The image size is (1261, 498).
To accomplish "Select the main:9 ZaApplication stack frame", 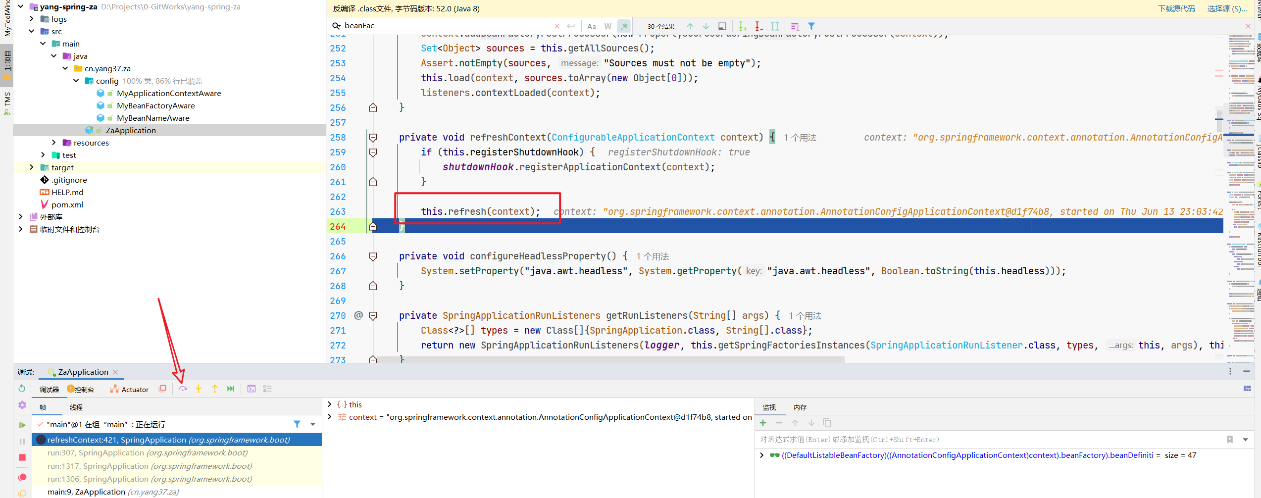I will point(177,492).
